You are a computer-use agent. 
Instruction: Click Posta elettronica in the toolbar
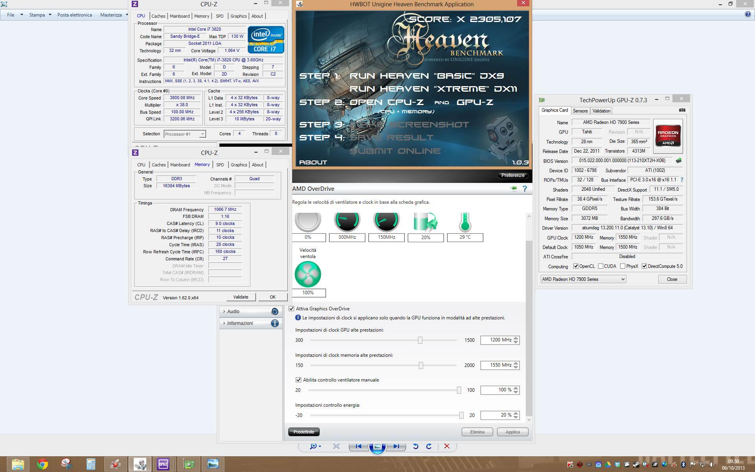point(75,15)
